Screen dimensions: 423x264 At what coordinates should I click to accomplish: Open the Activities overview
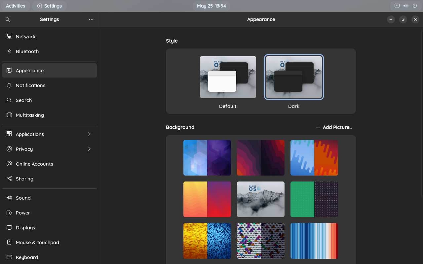[16, 6]
